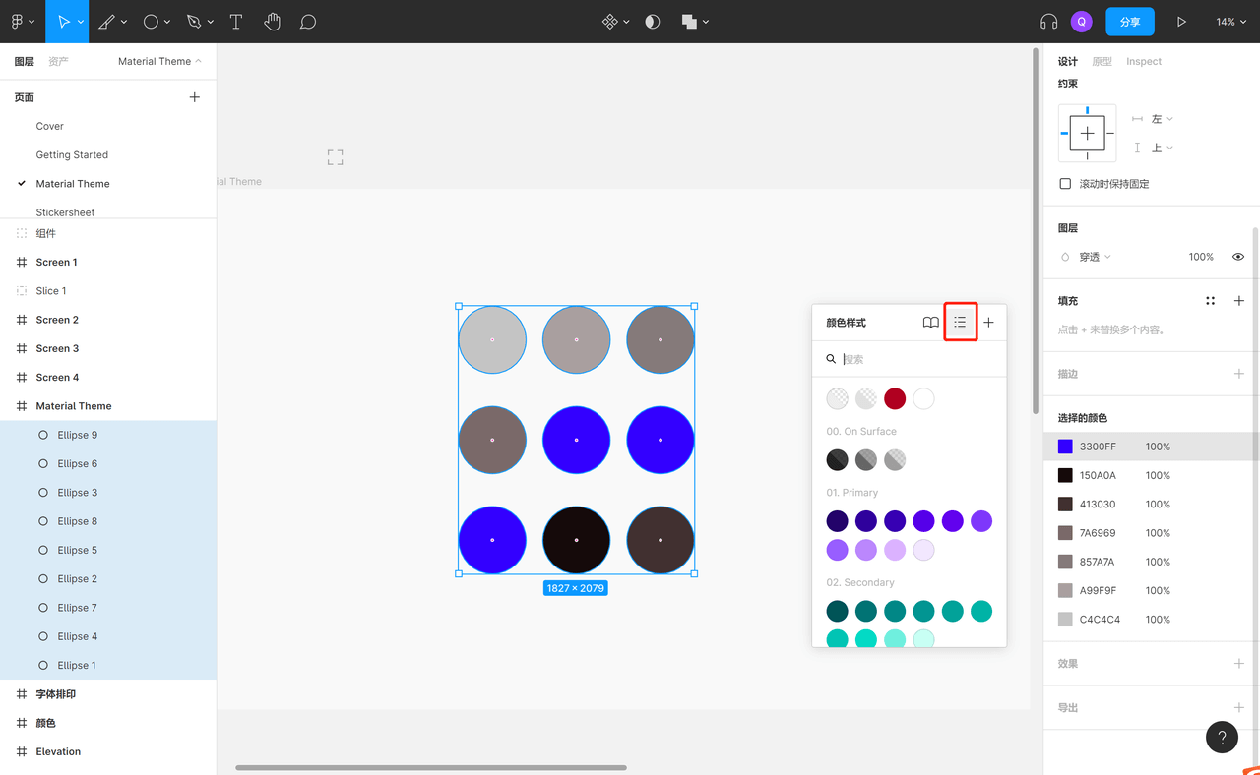Select the 3300FF selection color swatch

tap(1065, 447)
